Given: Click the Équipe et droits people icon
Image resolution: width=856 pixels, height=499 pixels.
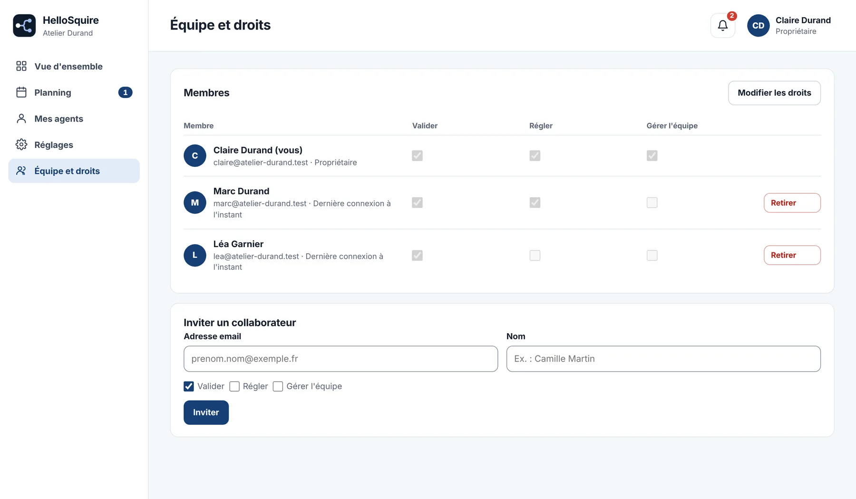Looking at the screenshot, I should click(x=21, y=171).
